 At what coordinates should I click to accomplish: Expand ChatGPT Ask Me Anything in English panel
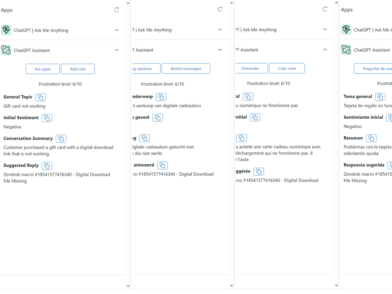pos(117,30)
